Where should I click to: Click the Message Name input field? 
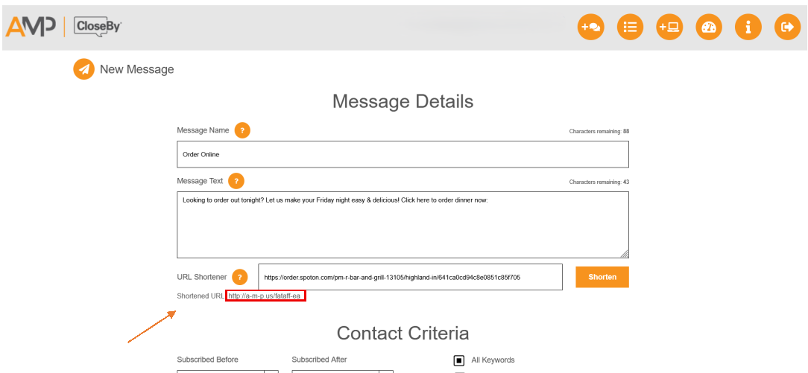pyautogui.click(x=403, y=155)
